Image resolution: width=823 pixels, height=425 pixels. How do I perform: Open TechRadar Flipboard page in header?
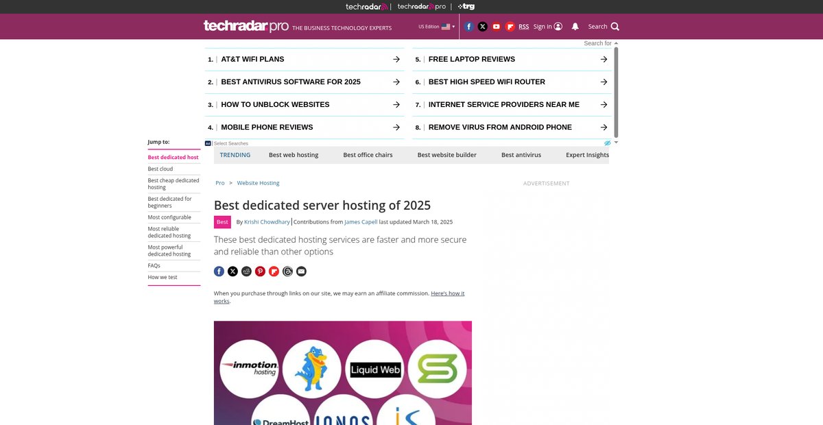point(510,27)
